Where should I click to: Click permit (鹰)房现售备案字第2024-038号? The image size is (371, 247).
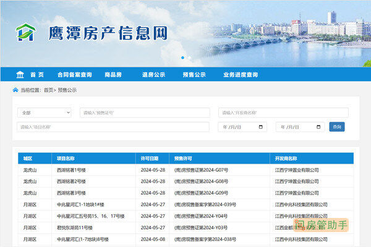tap(205, 240)
